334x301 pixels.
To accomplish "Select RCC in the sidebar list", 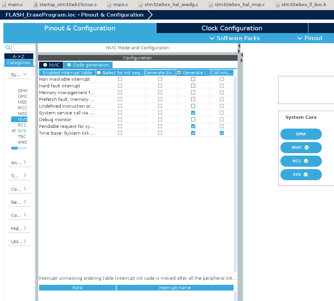I will coord(22,125).
